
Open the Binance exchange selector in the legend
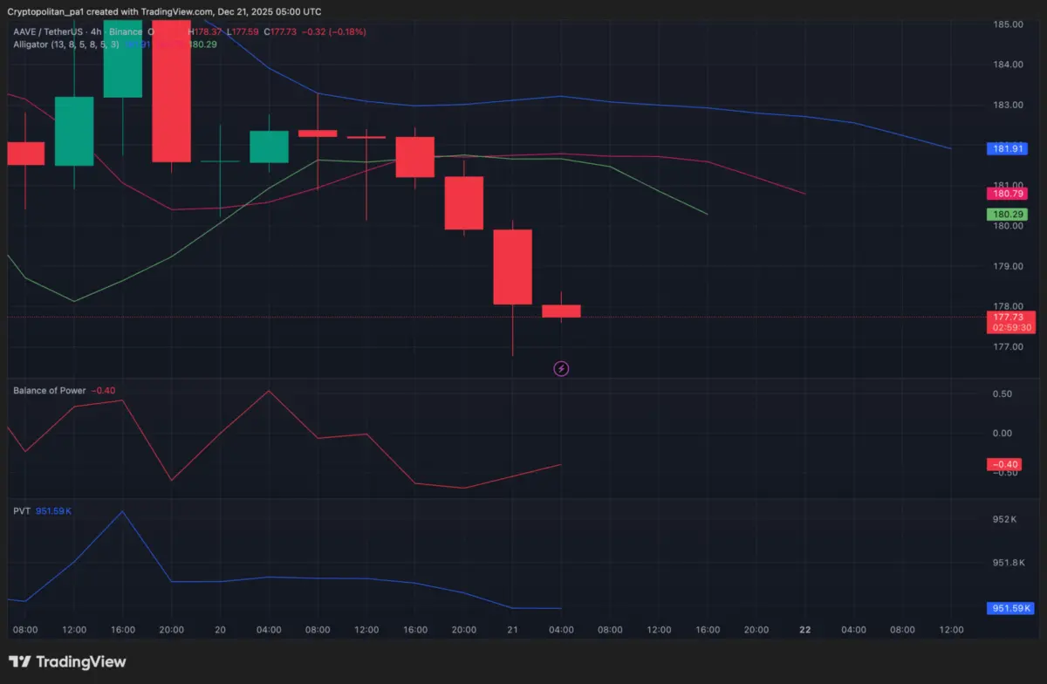click(122, 31)
